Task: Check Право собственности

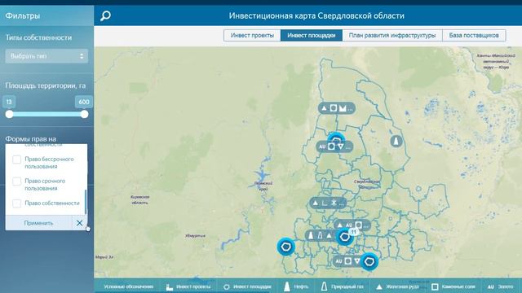Action: point(16,203)
